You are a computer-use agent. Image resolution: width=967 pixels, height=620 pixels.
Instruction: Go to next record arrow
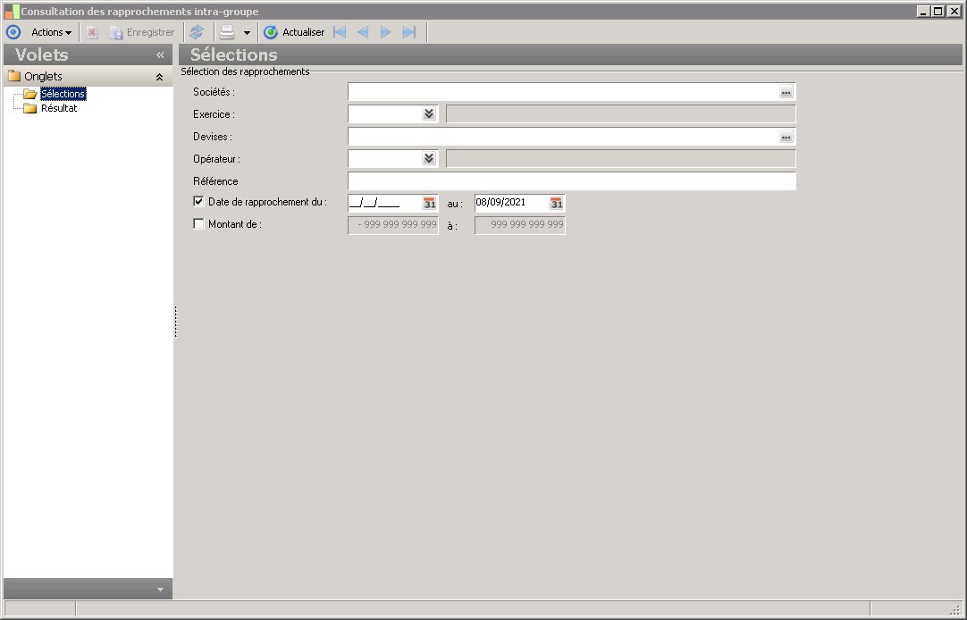pos(385,32)
